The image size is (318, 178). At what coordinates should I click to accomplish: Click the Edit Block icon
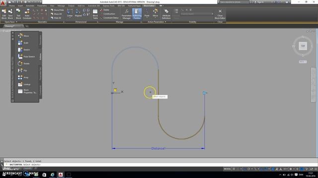4,14
